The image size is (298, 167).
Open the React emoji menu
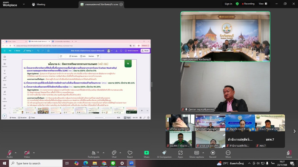tap(130, 153)
